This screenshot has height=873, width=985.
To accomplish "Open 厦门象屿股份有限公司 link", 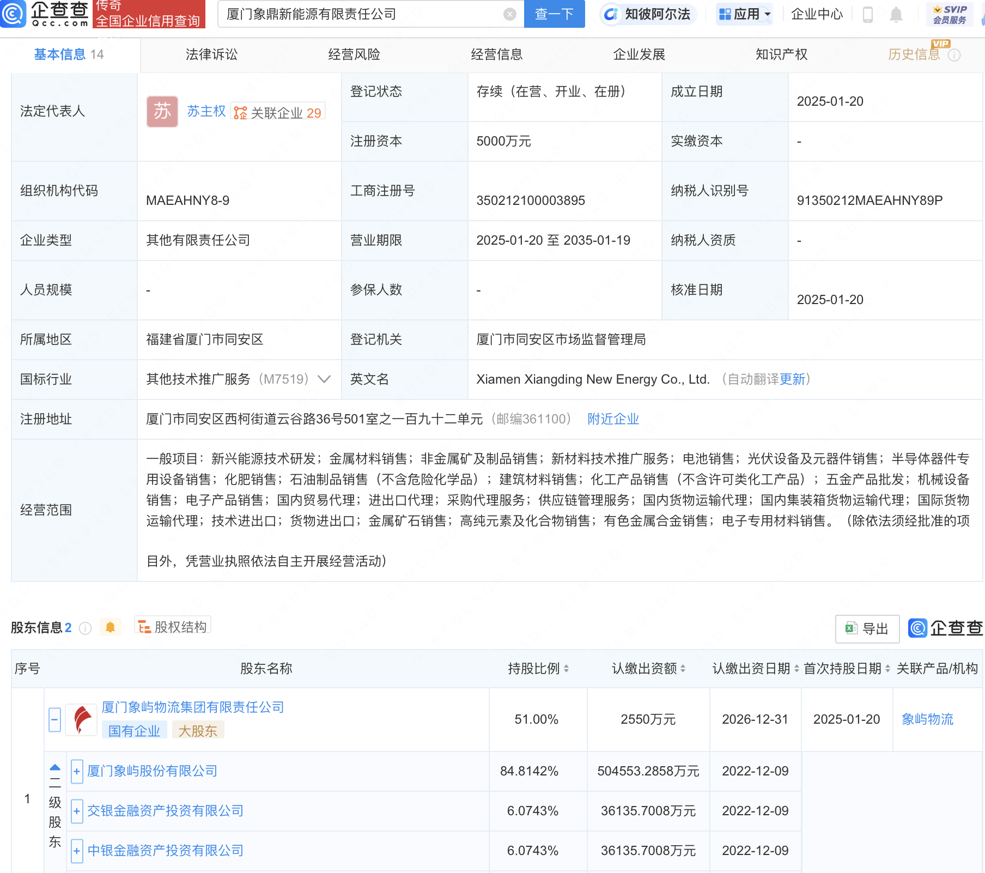I will [x=153, y=771].
